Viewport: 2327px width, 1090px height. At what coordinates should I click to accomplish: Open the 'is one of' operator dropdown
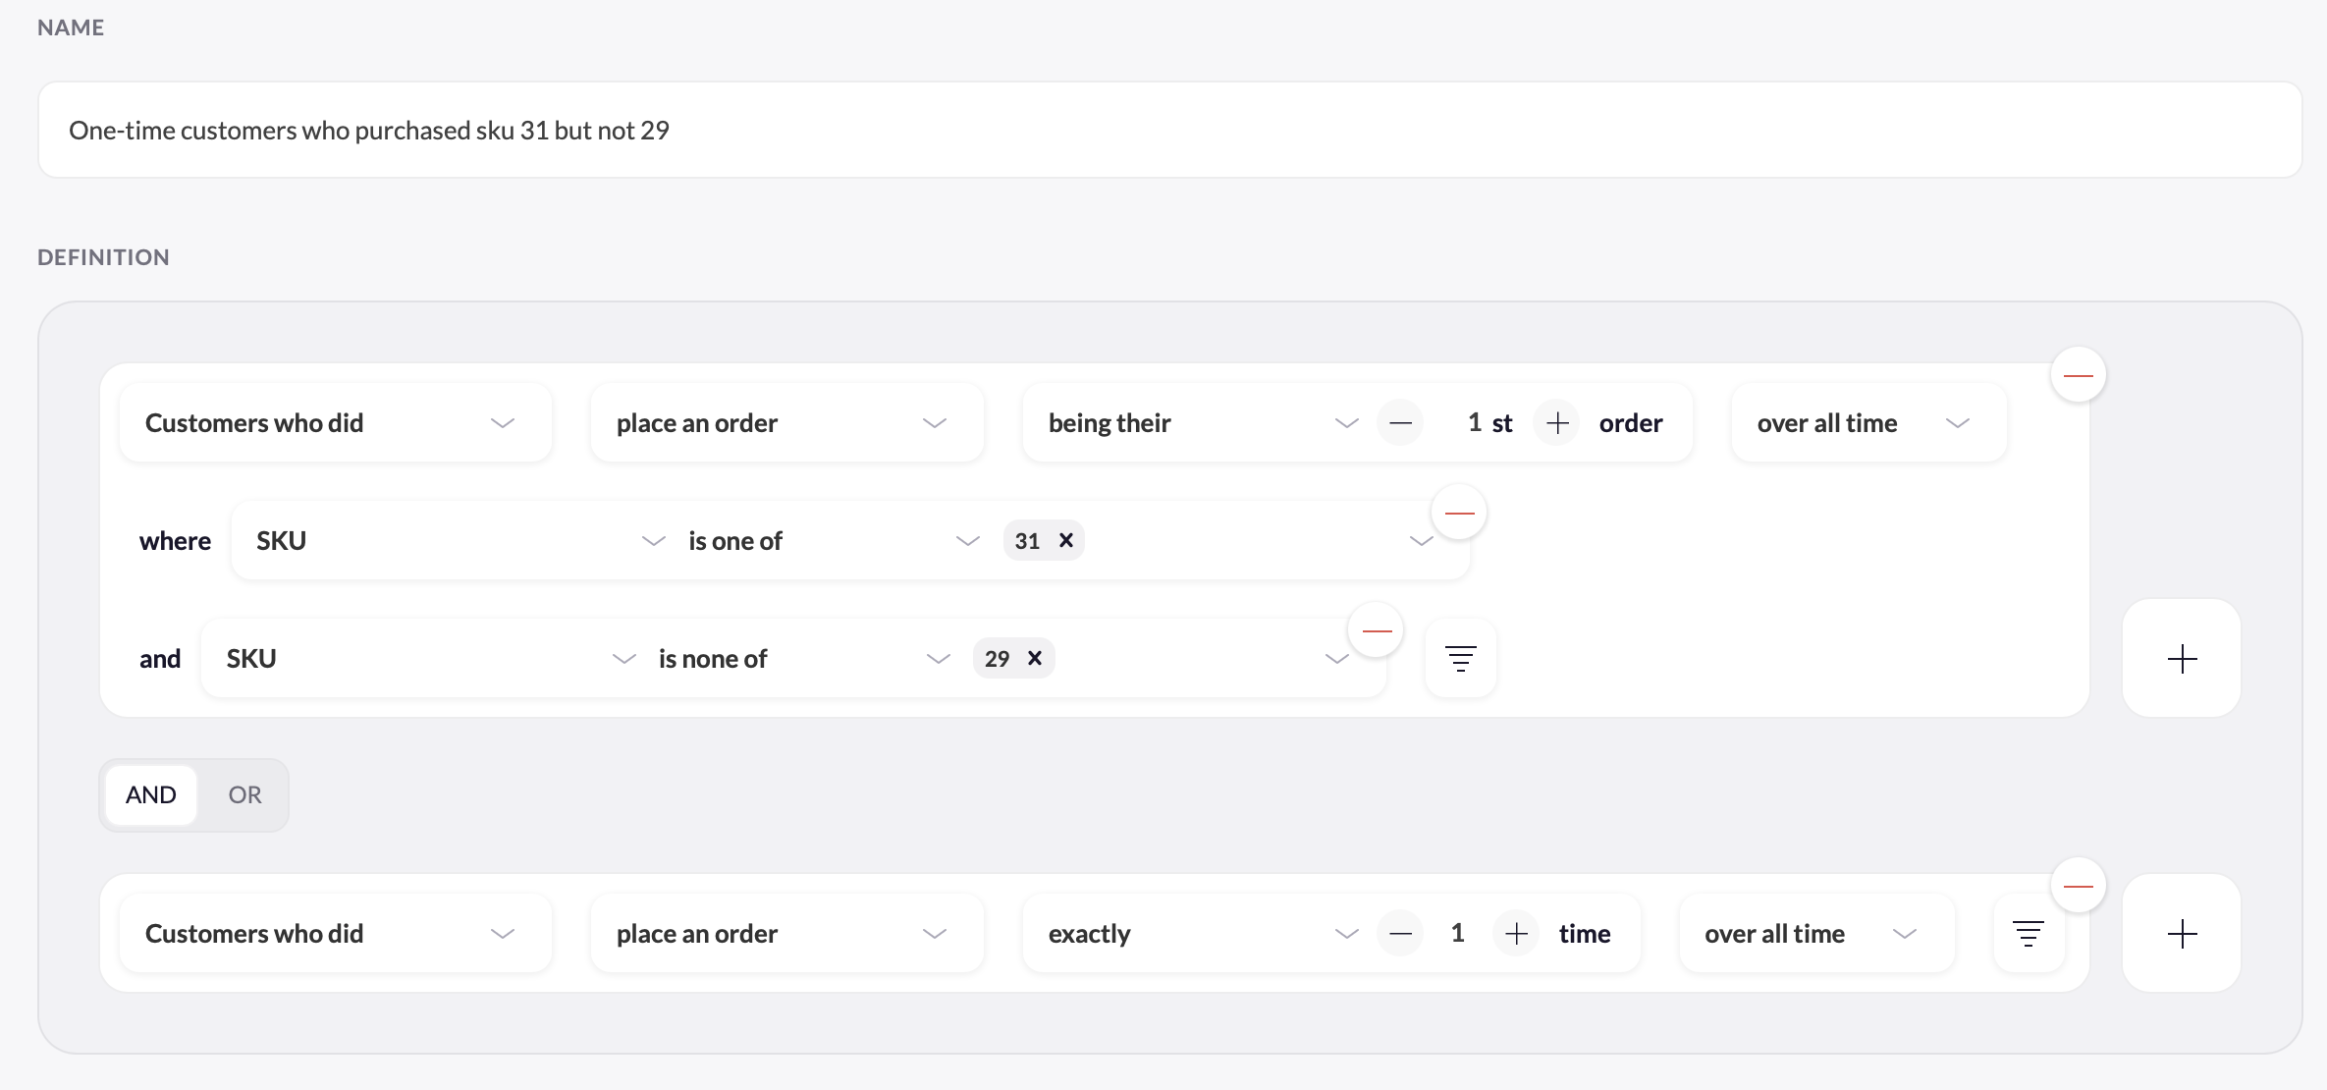click(x=833, y=540)
